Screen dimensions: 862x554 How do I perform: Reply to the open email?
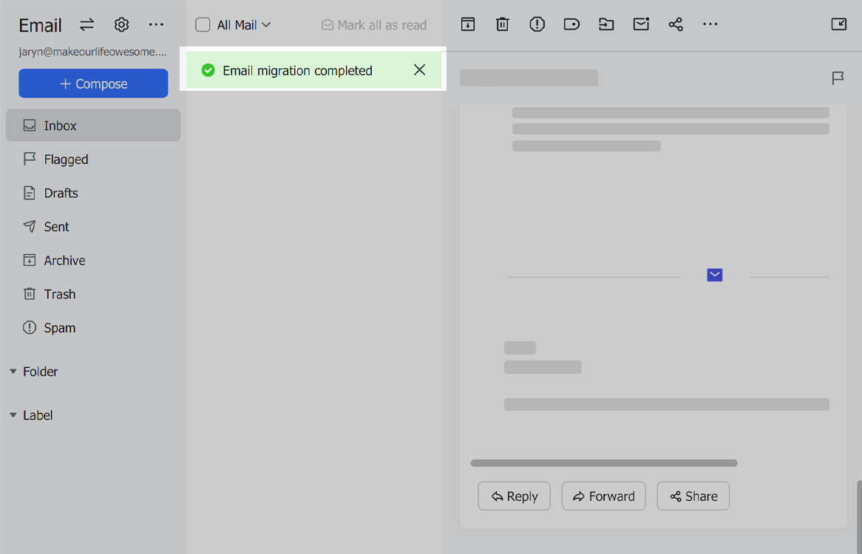tap(514, 496)
